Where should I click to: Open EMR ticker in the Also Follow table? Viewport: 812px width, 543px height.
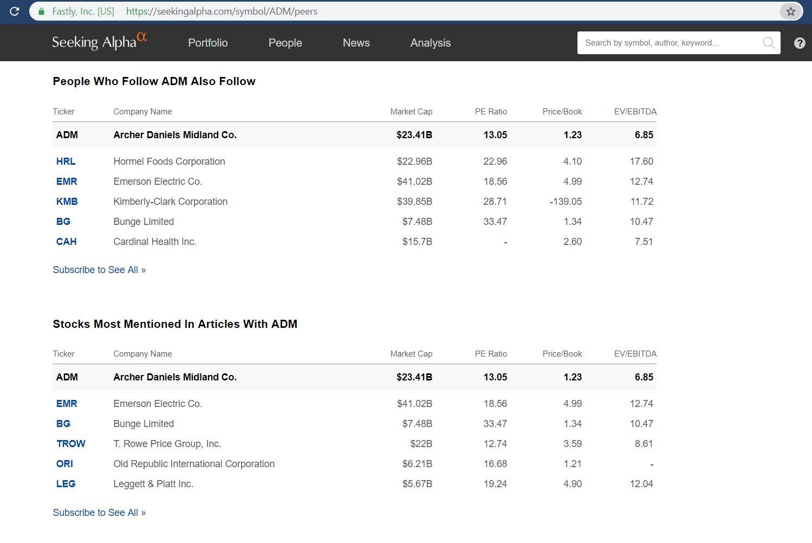point(67,182)
